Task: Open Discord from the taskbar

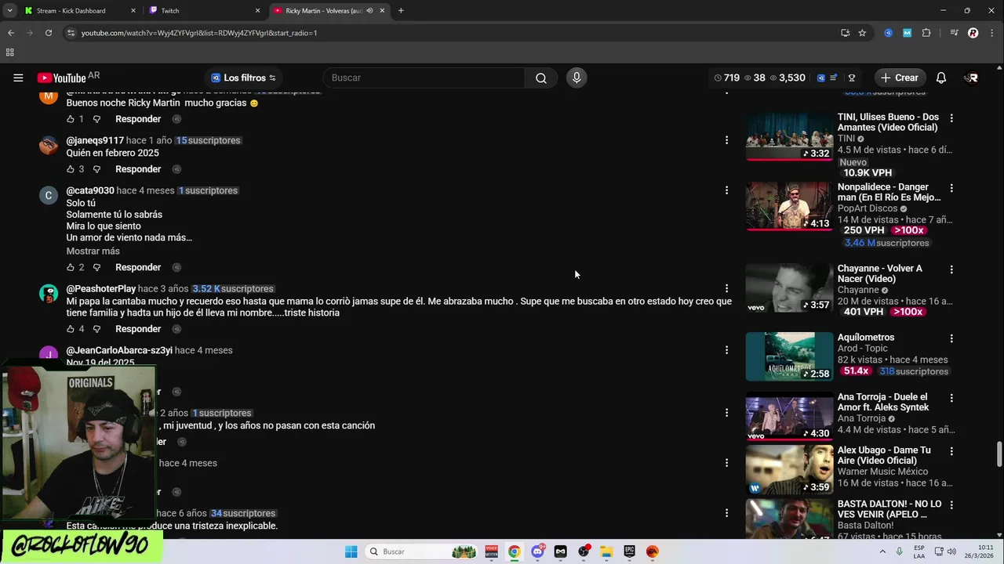Action: tap(537, 551)
